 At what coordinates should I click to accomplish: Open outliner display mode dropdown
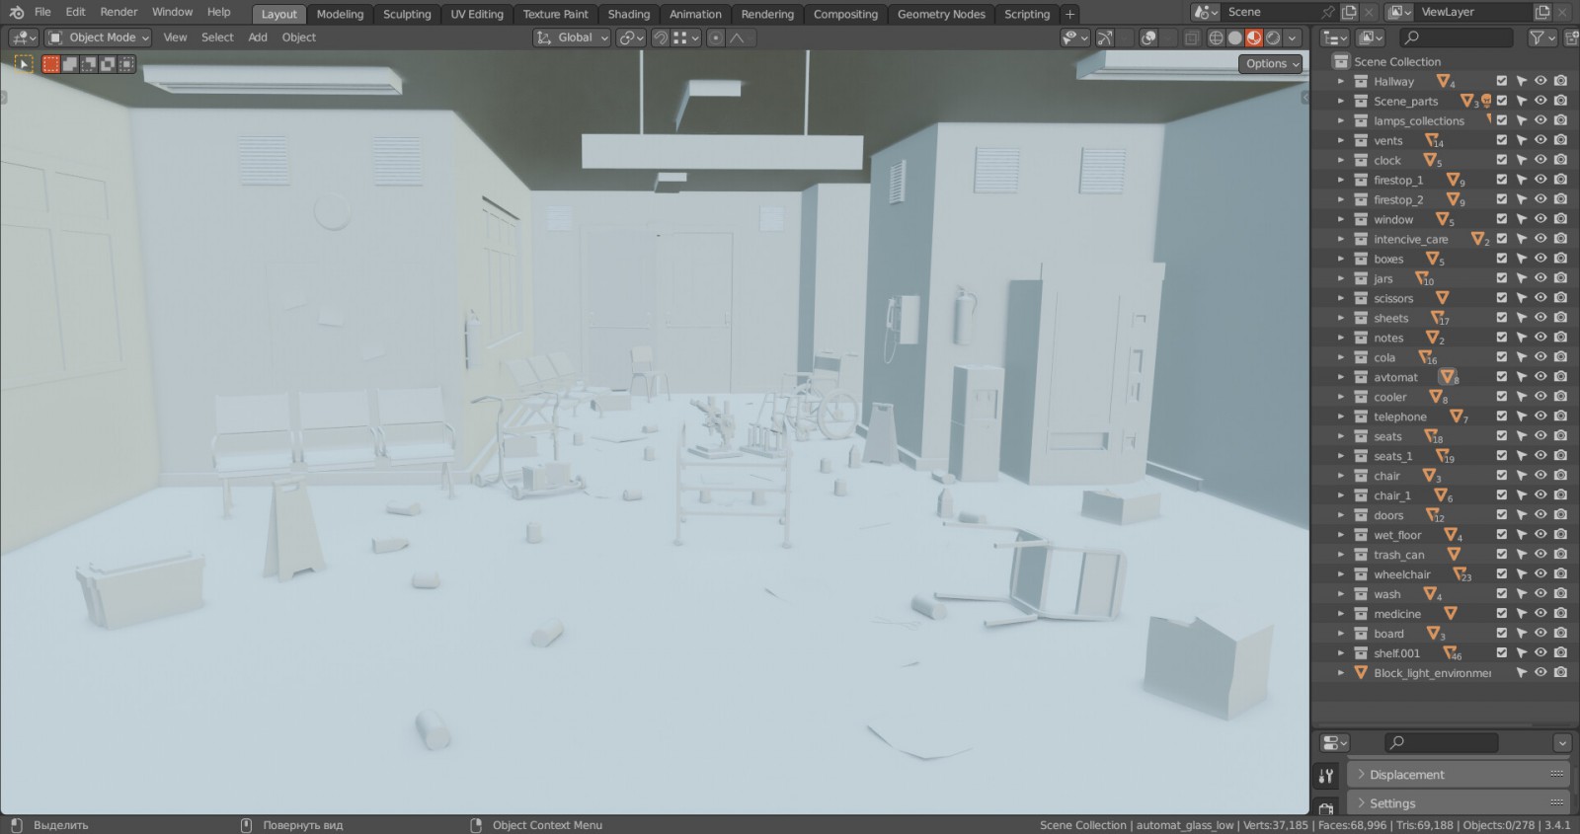pyautogui.click(x=1371, y=38)
